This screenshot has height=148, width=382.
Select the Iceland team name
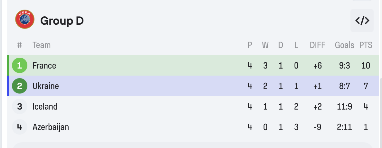pyautogui.click(x=45, y=107)
